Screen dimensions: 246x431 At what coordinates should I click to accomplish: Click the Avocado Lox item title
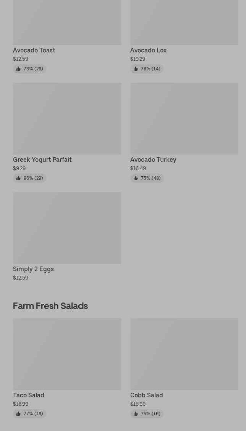pos(148,50)
